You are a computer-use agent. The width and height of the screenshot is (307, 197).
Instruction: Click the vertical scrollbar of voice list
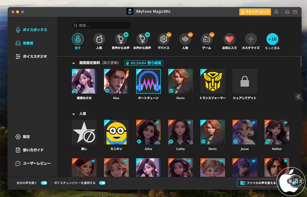point(301,61)
